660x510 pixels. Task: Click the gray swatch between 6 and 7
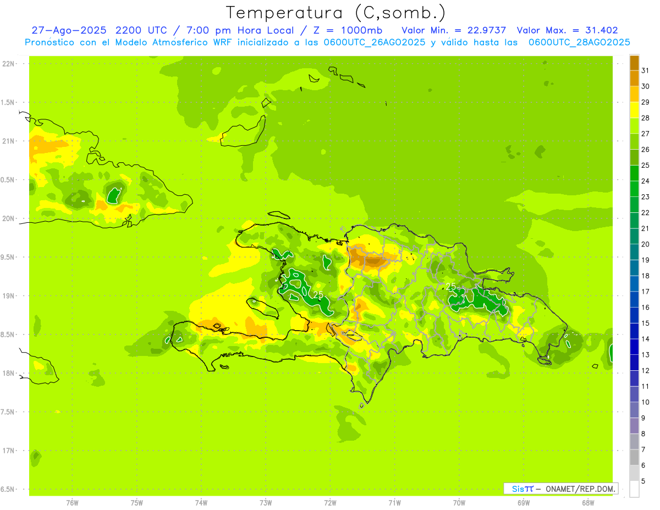point(634,457)
